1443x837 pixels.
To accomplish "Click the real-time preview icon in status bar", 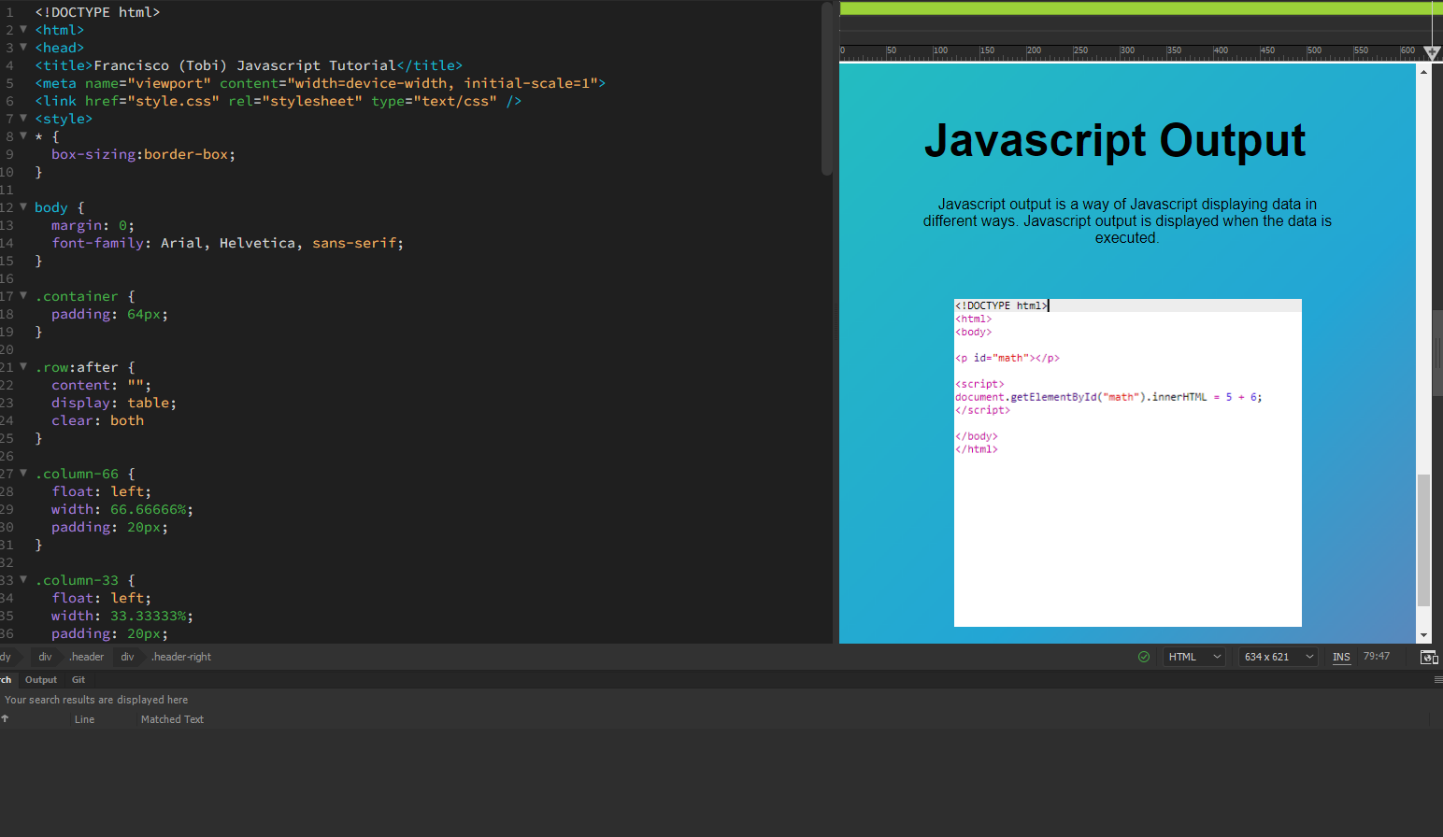I will [x=1428, y=657].
